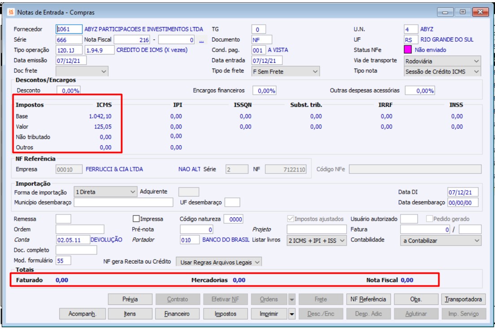Image resolution: width=495 pixels, height=329 pixels.
Task: Click the NF Referência button
Action: point(368,299)
